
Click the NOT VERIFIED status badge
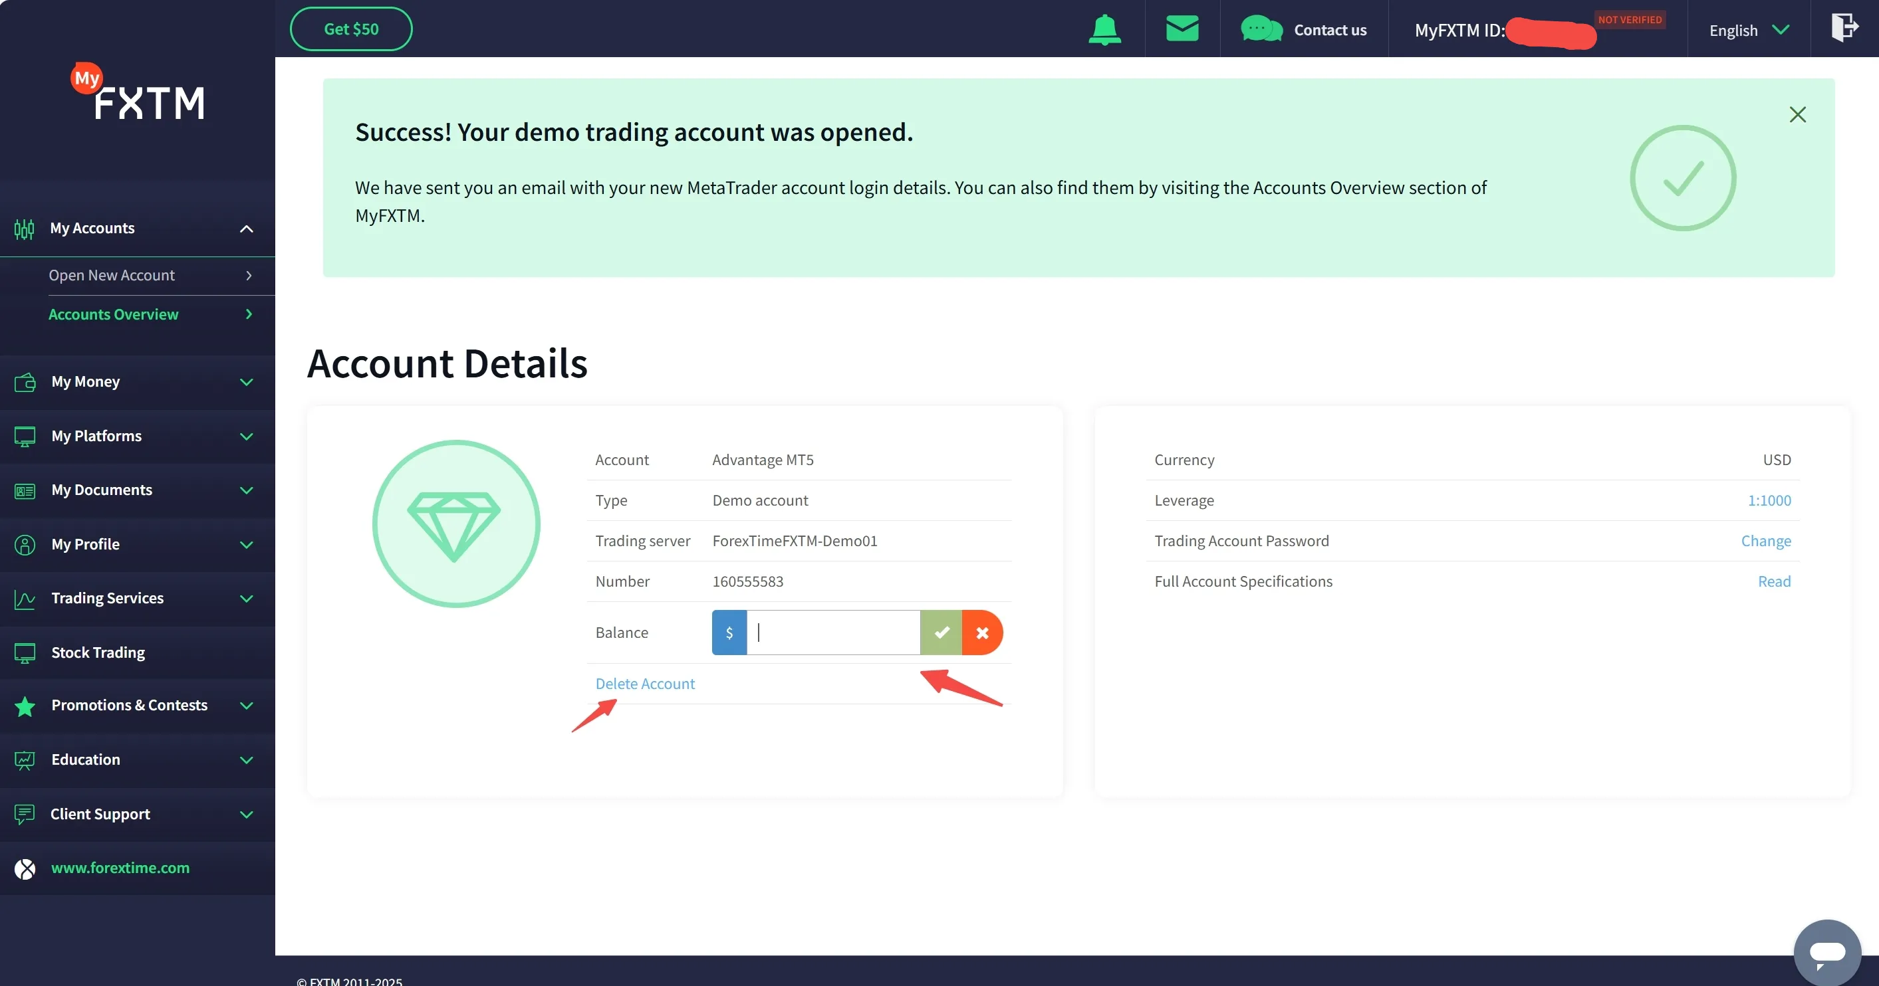point(1630,20)
